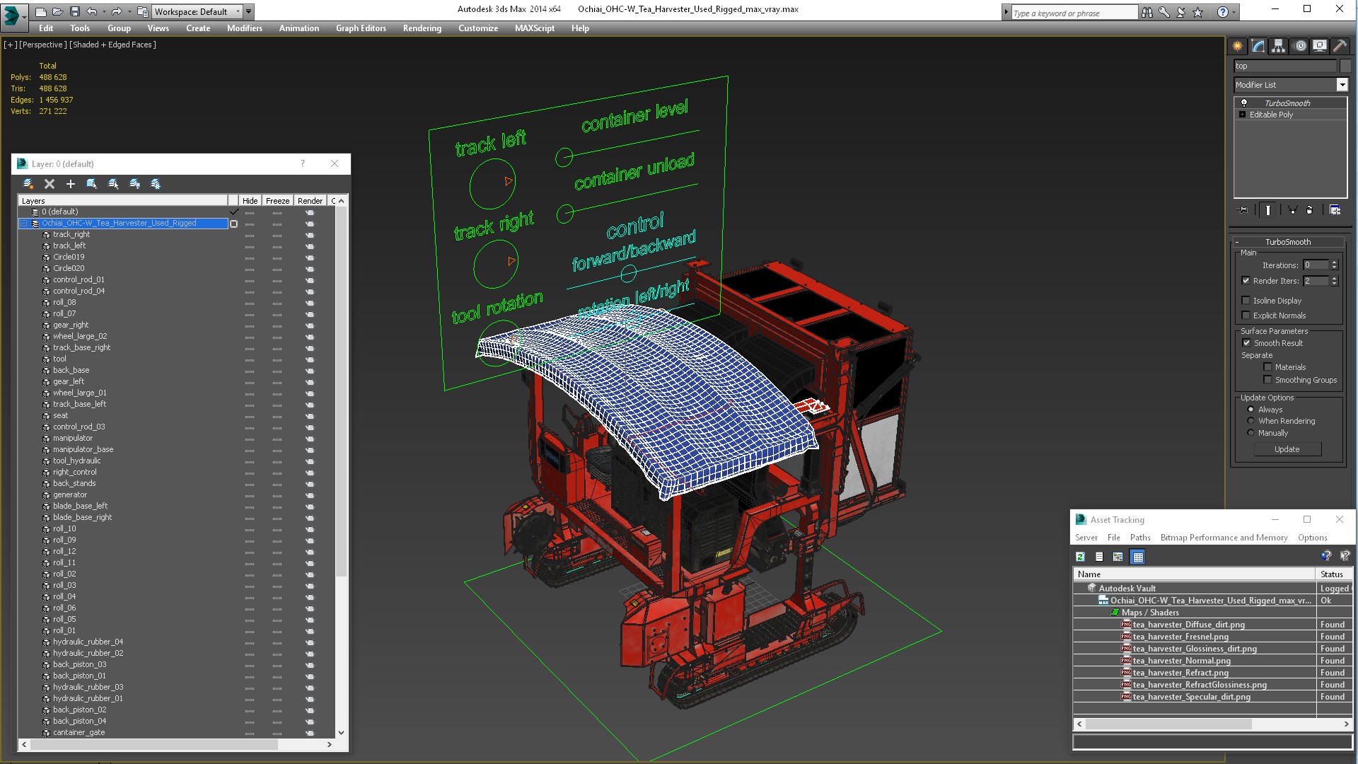This screenshot has width=1358, height=764.
Task: Toggle Smooth Result checkbox
Action: [1246, 343]
